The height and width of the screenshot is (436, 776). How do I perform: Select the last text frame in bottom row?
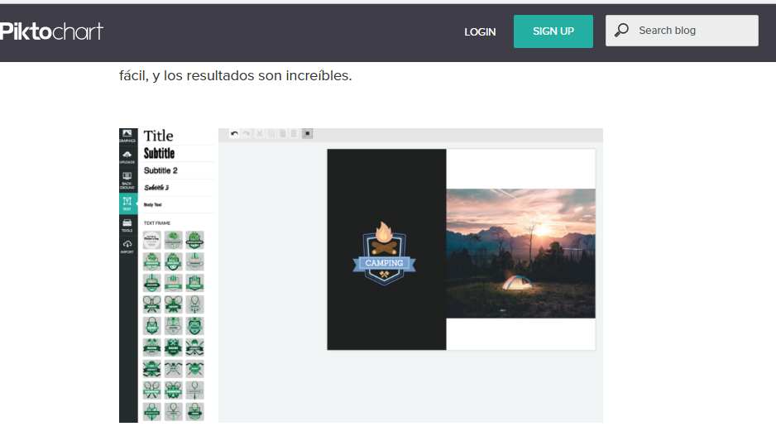[x=194, y=412]
